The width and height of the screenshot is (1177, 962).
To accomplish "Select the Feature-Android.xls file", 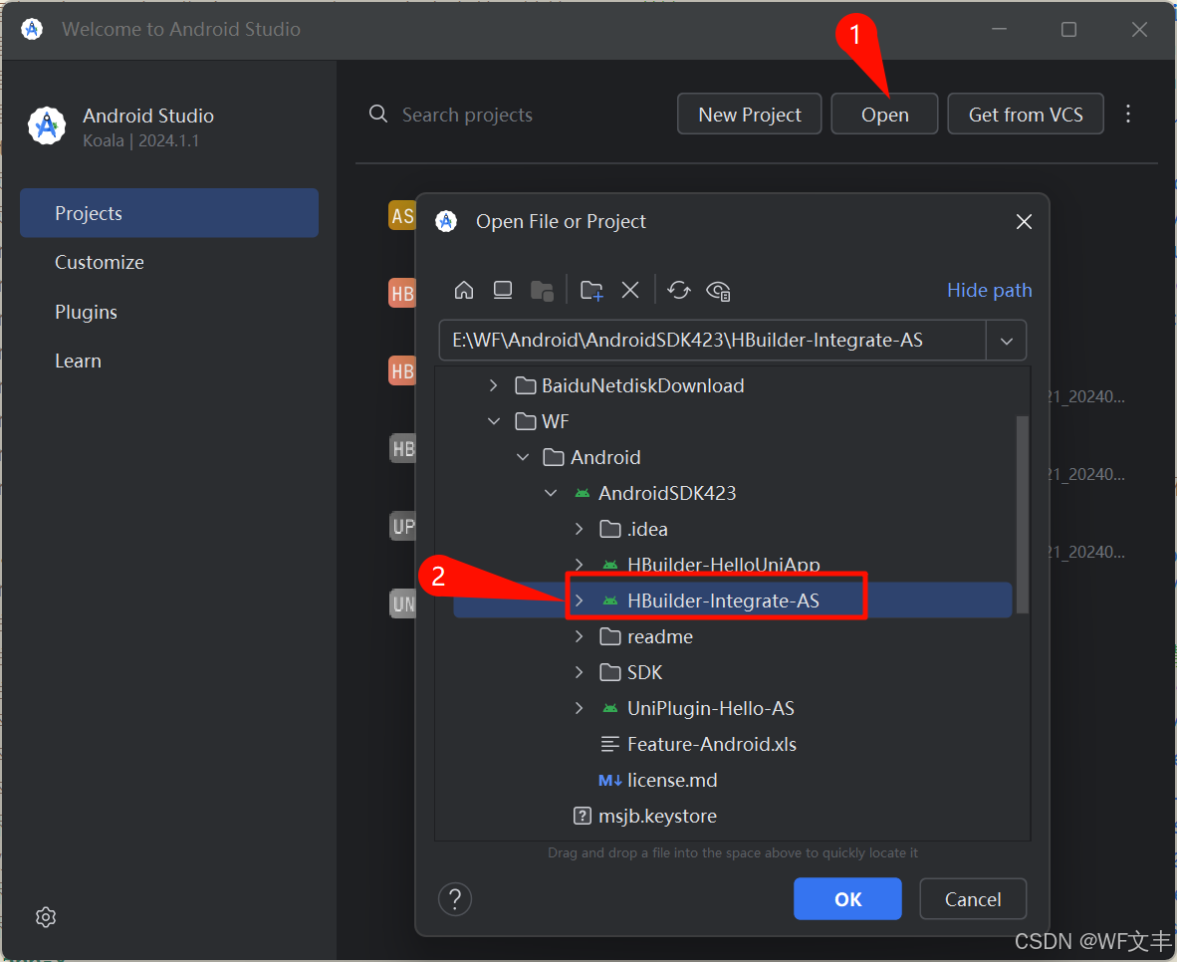I will point(733,744).
